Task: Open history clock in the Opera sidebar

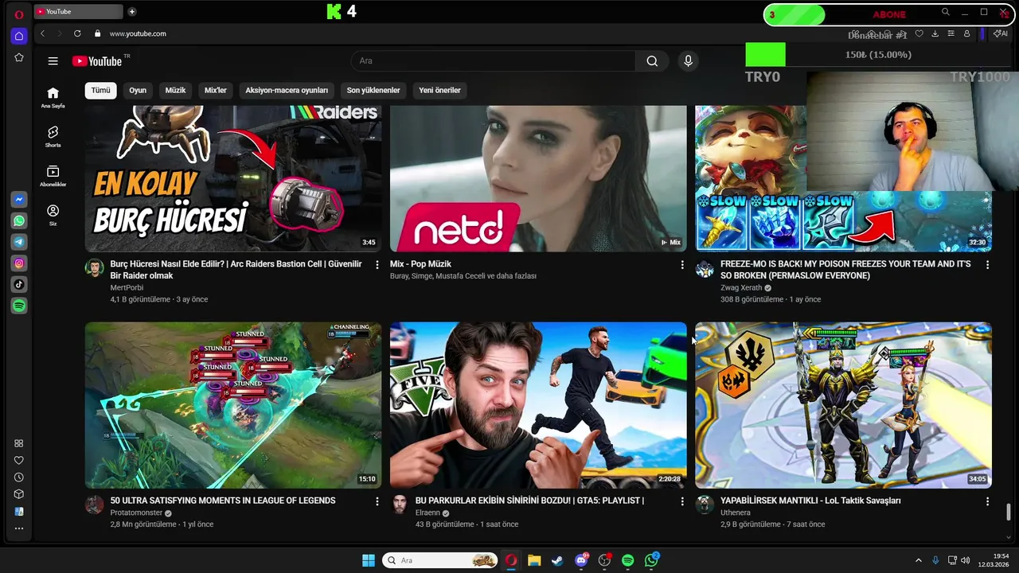Action: pyautogui.click(x=19, y=477)
